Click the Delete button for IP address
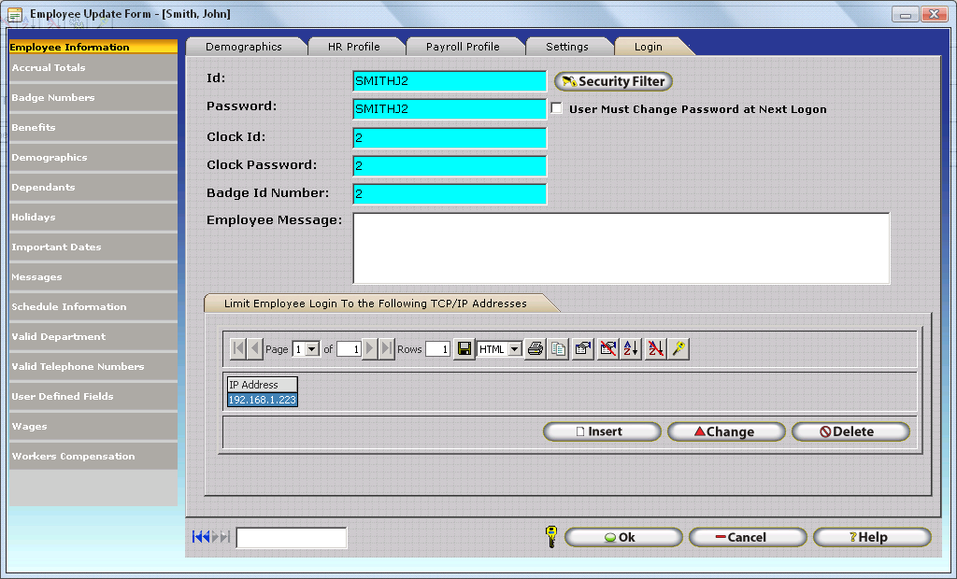The image size is (957, 579). (x=850, y=431)
